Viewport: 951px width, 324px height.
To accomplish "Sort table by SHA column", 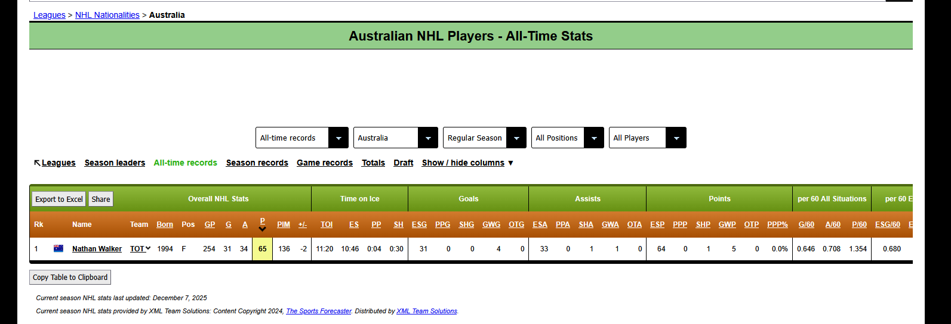I will [x=586, y=225].
